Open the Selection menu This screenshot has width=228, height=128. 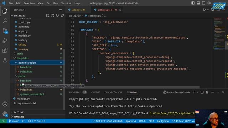coord(29,3)
